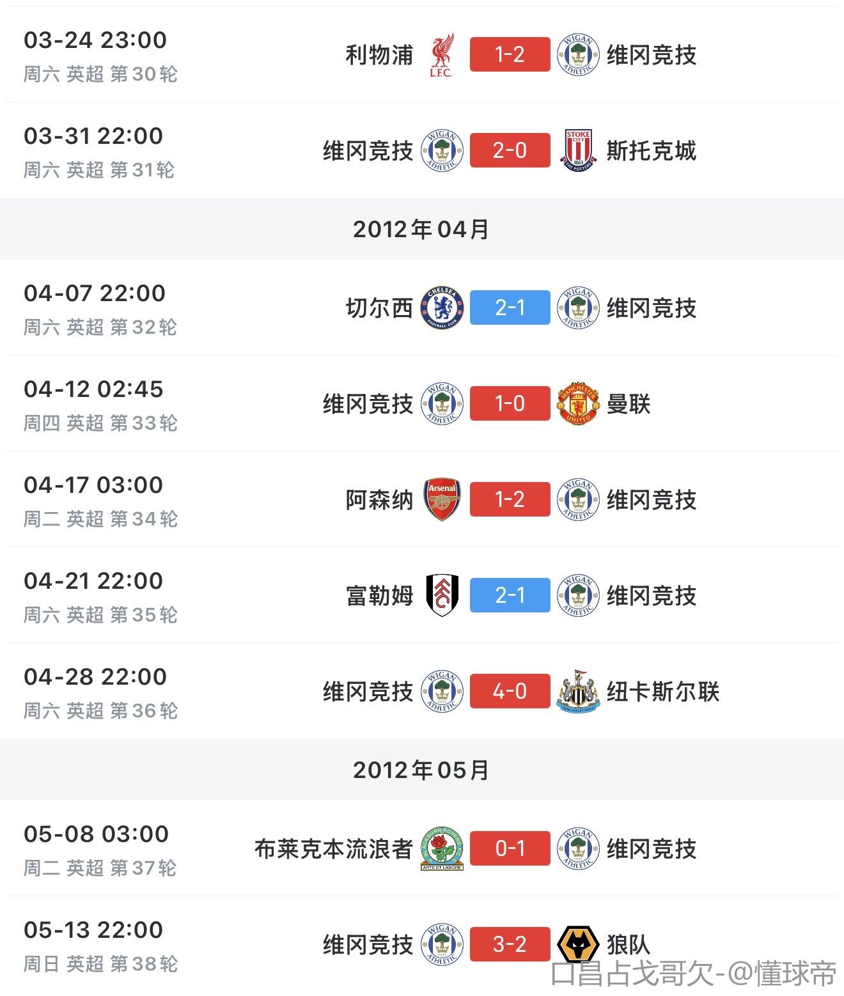Click the Newcastle United crest
Screen dimensions: 844x996
[x=578, y=691]
